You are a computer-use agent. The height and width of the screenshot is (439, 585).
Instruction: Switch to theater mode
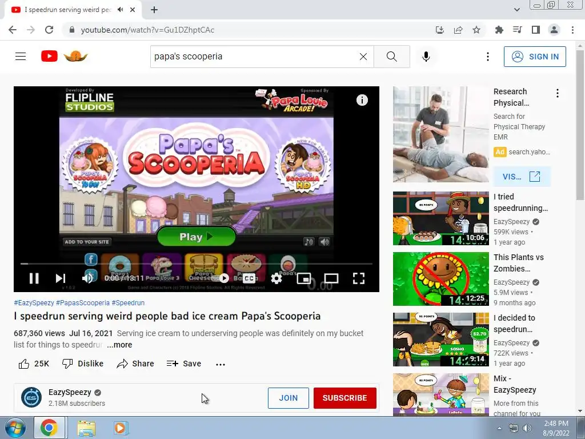(331, 278)
